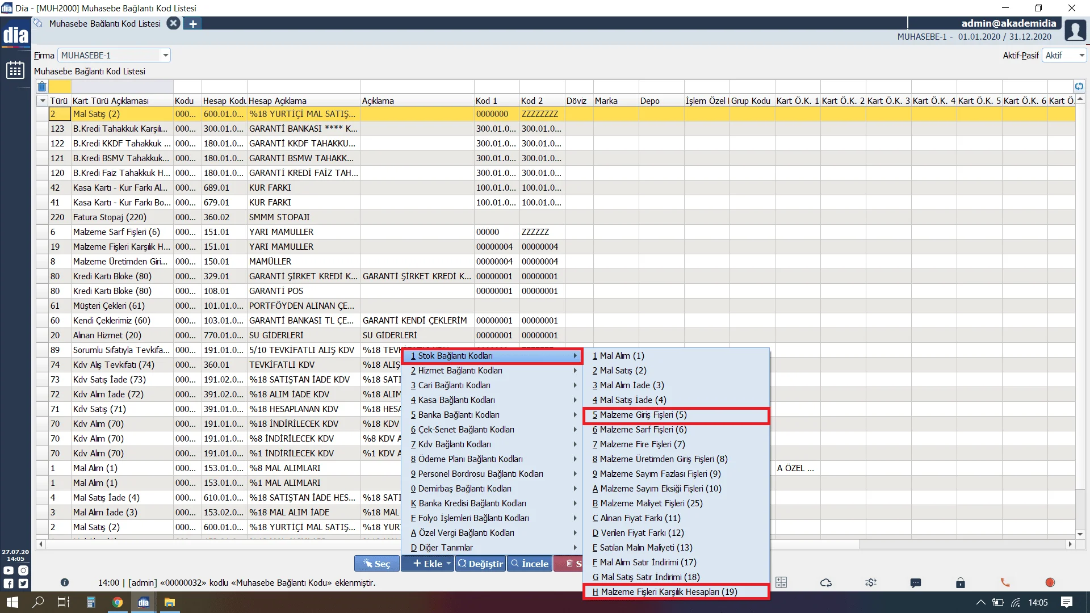Click the phone icon in the status bar

coord(1005,582)
